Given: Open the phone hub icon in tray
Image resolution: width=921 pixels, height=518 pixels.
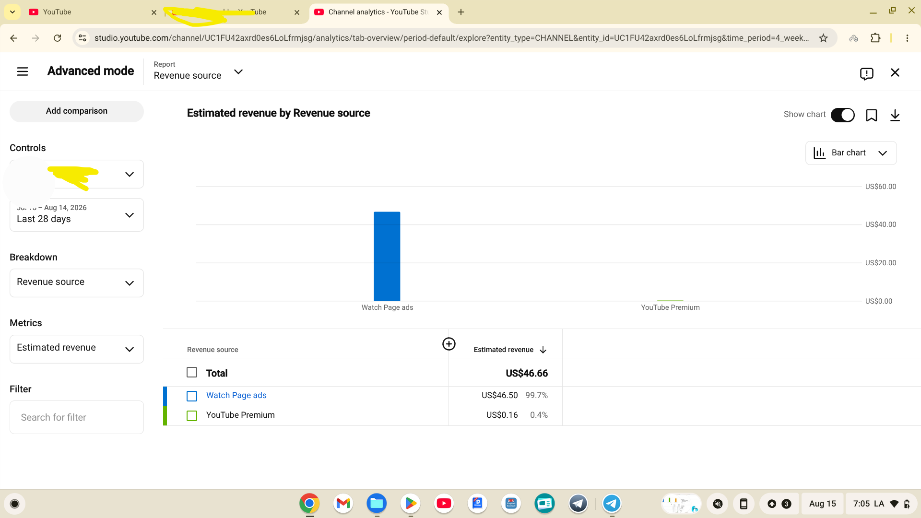Looking at the screenshot, I should click(x=744, y=504).
